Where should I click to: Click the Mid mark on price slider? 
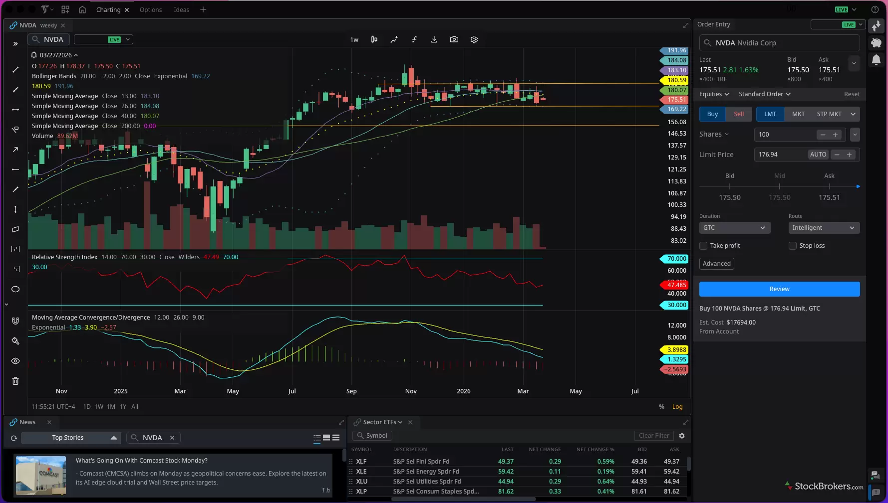tap(779, 186)
